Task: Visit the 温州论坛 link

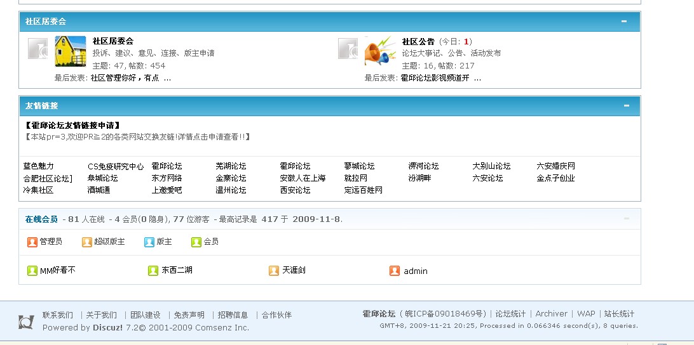Action: coord(231,190)
